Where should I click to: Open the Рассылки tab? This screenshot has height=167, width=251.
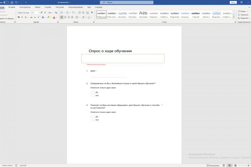coord(60,7)
